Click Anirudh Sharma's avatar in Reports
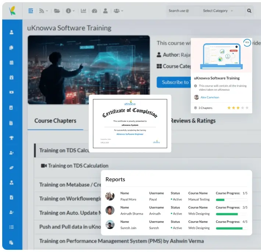This screenshot has height=252, width=261. (110, 210)
